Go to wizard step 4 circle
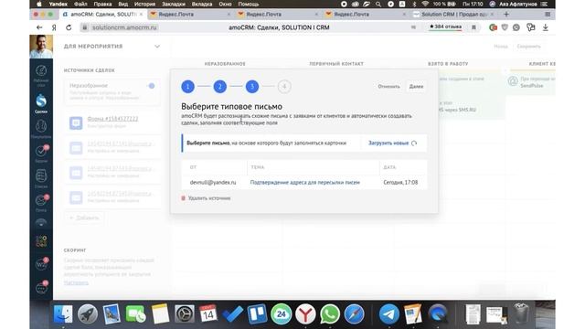The height and width of the screenshot is (329, 585). pos(284,87)
